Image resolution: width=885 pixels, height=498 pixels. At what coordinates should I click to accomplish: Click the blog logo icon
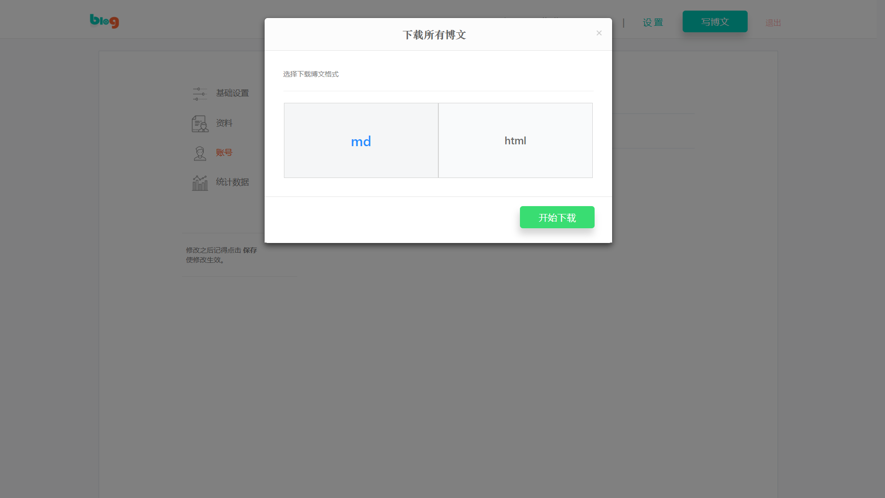point(104,21)
